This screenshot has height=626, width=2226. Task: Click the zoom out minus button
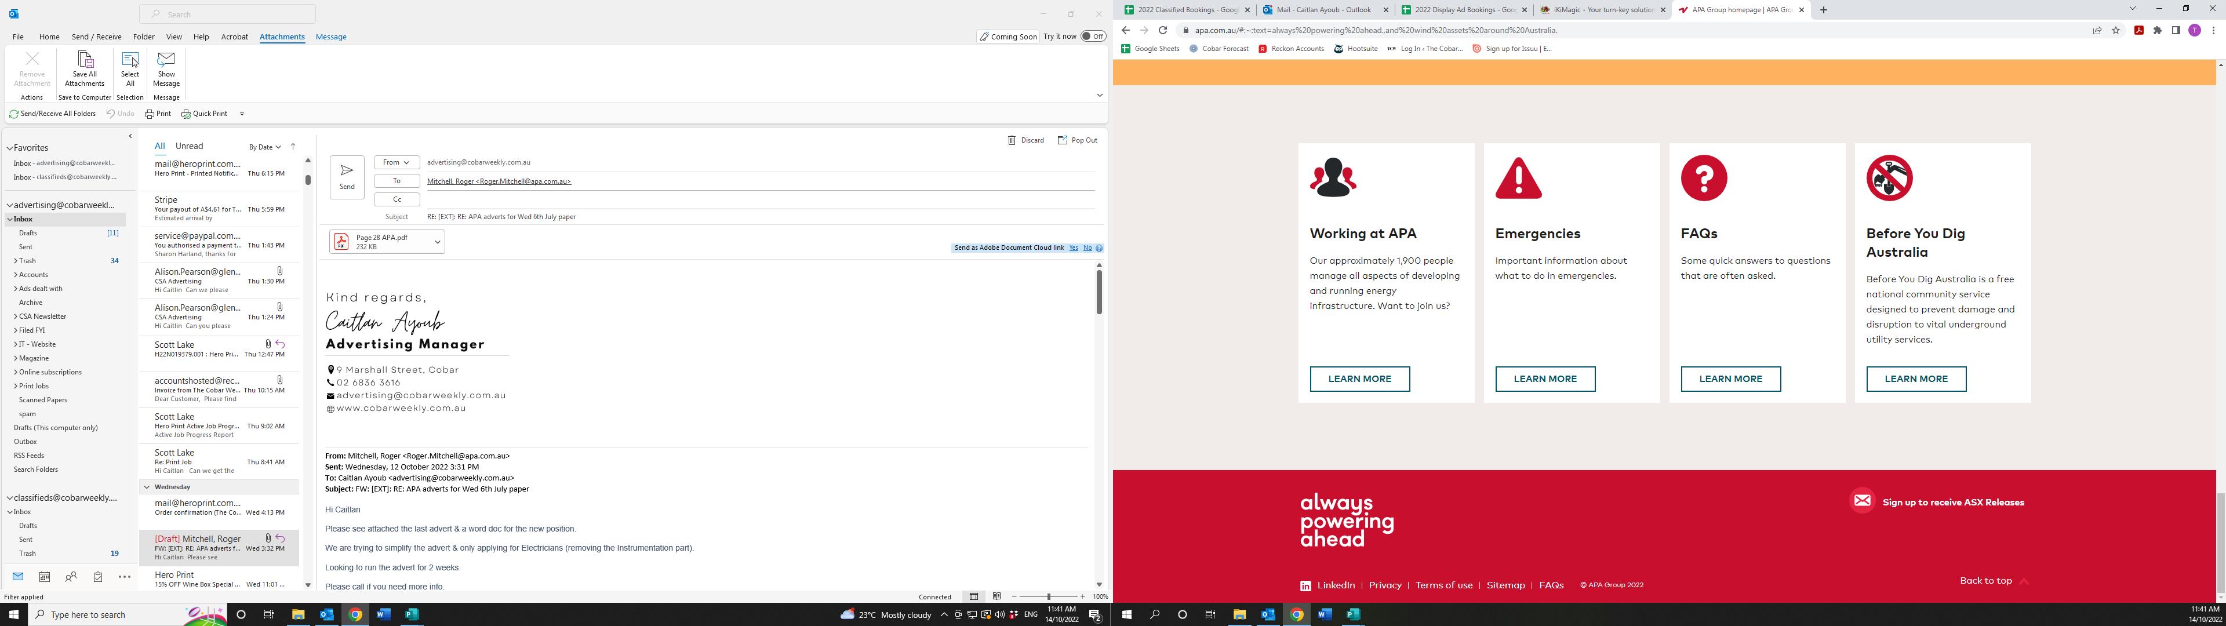pos(1014,596)
